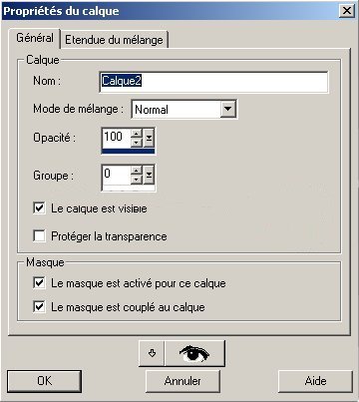Expand the Mode de mélange dropdown
This screenshot has height=402, width=359.
[228, 109]
